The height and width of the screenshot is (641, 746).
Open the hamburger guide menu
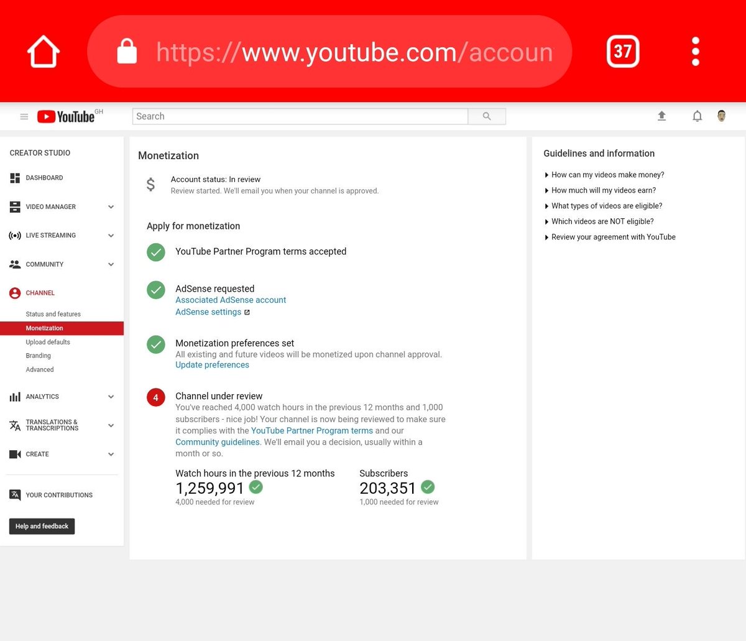24,116
